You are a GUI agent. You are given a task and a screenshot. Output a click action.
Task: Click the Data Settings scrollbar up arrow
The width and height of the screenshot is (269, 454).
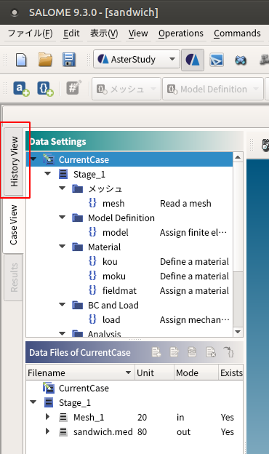click(x=238, y=157)
